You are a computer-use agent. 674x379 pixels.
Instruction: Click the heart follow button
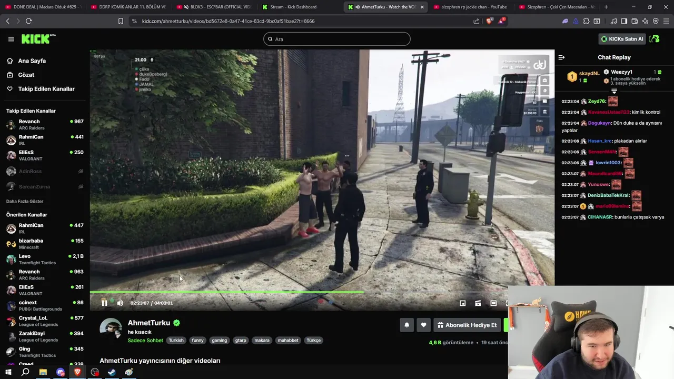(423, 325)
